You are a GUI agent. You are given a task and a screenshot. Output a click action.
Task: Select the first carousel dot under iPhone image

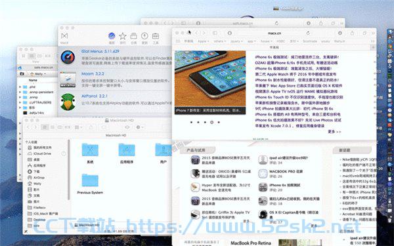(x=191, y=122)
